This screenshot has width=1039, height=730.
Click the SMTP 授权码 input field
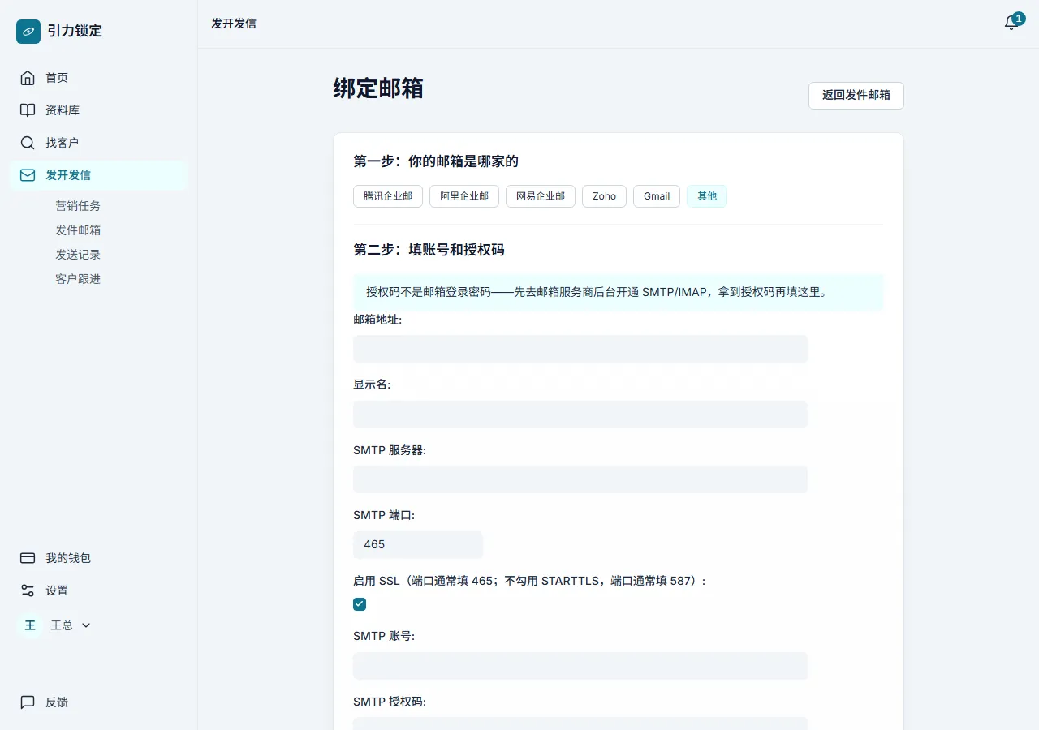(580, 724)
